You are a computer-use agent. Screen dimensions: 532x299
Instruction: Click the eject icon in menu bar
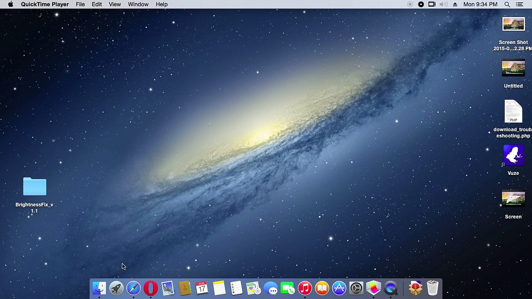(455, 4)
